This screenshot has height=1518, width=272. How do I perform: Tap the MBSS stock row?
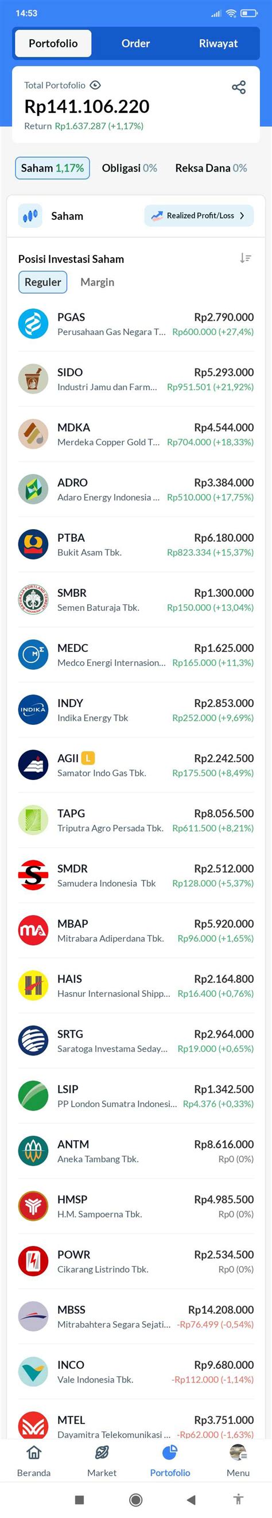coord(136,1317)
